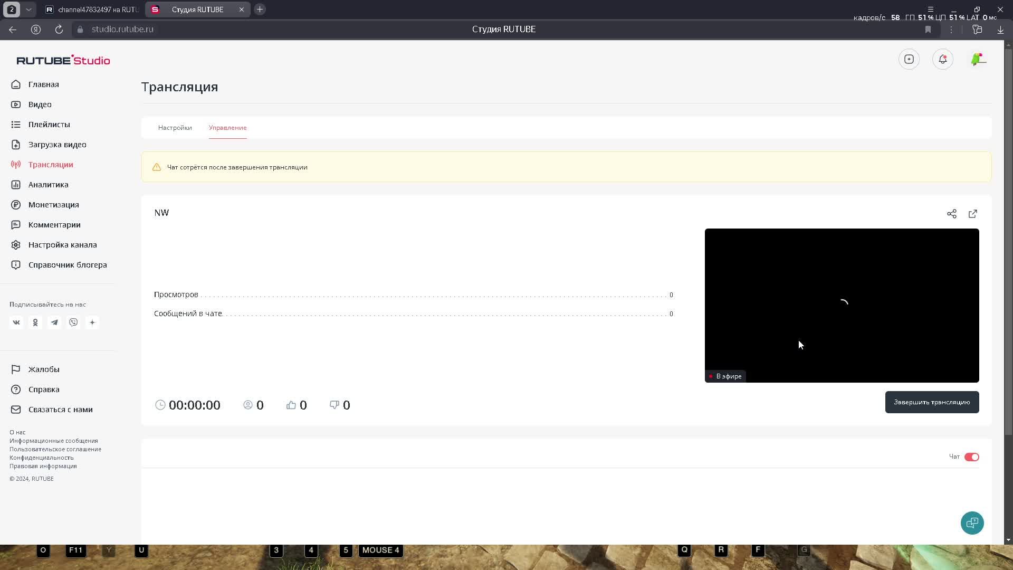
Task: Open Аналитика in the sidebar
Action: (x=48, y=185)
